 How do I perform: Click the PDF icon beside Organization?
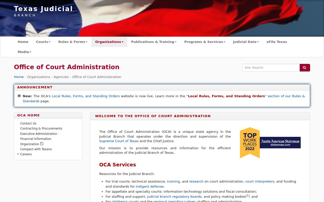tap(42, 144)
